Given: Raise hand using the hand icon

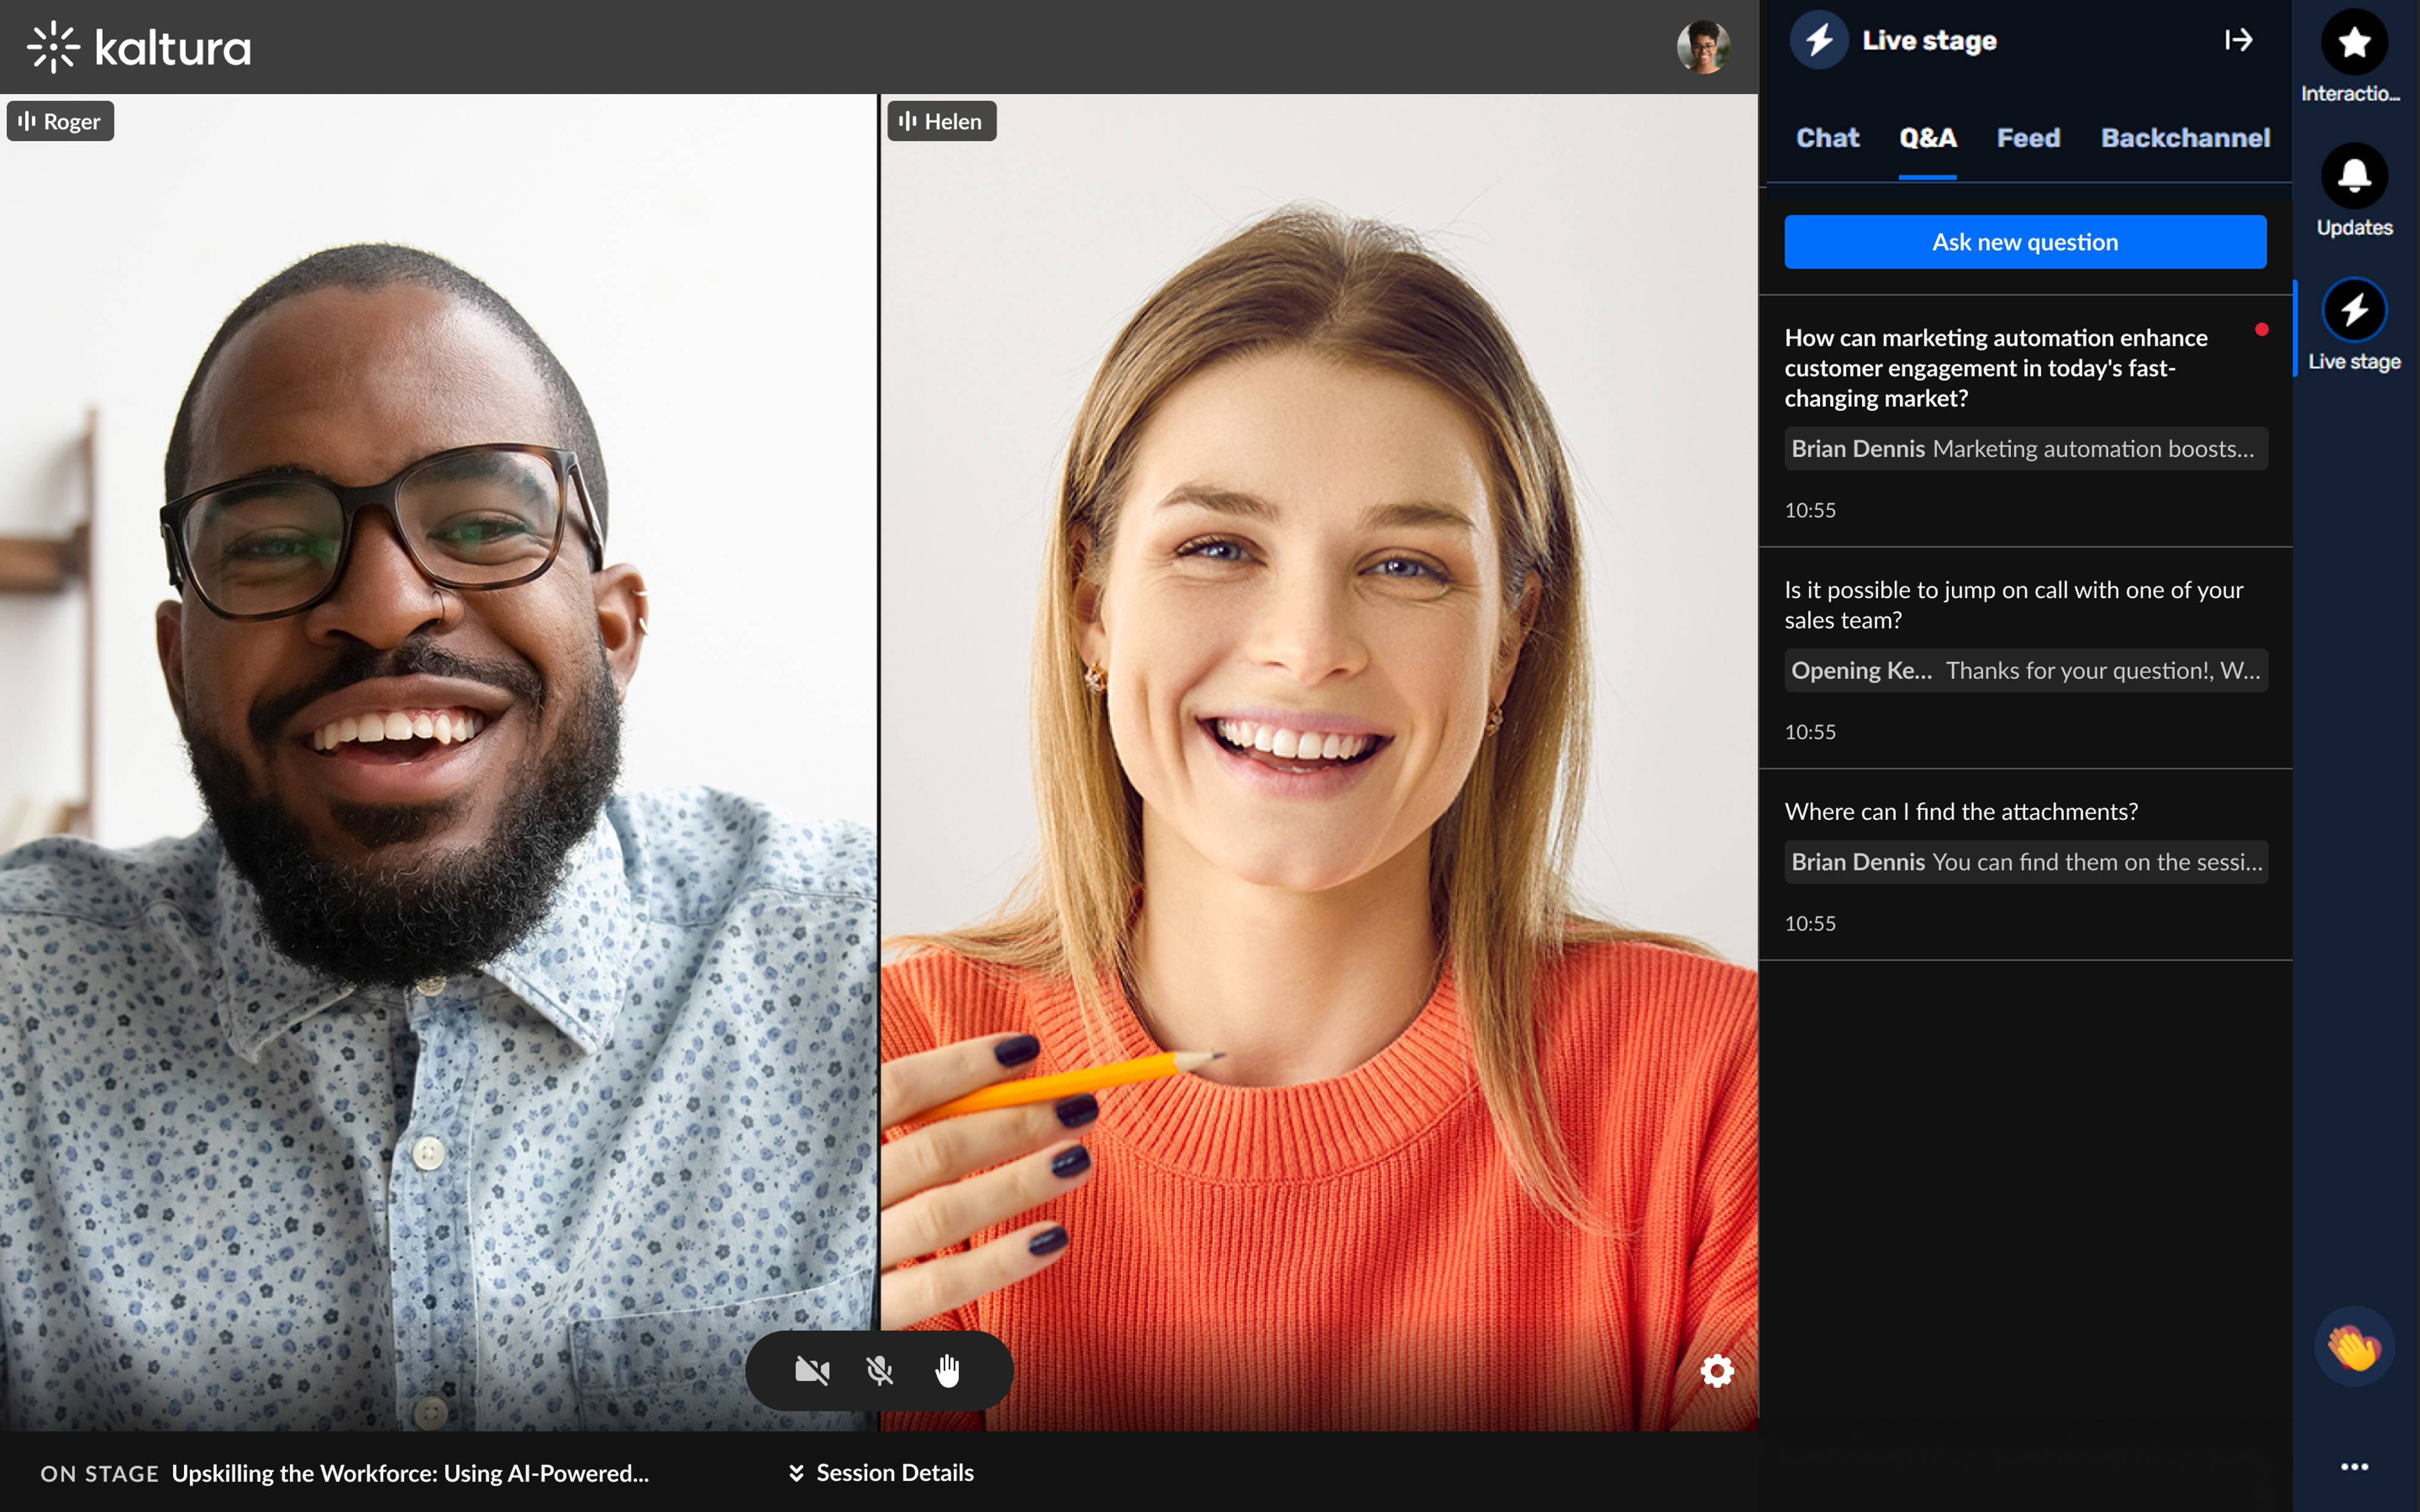Looking at the screenshot, I should (x=947, y=1370).
